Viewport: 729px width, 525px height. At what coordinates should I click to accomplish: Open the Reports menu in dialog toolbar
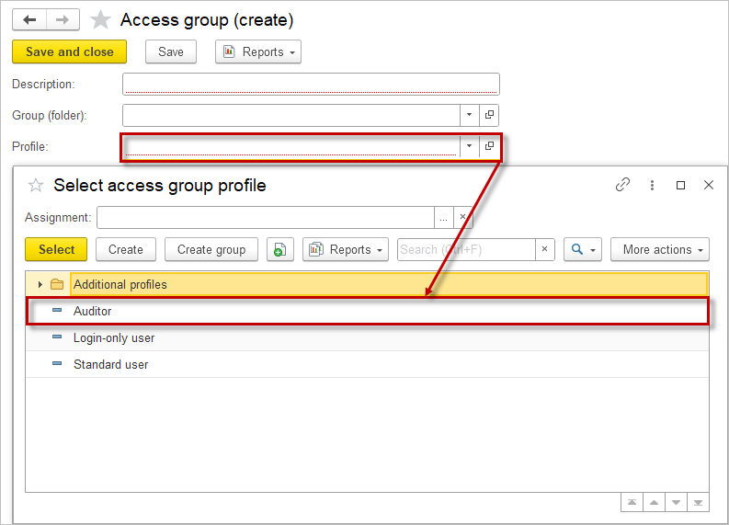(x=345, y=250)
